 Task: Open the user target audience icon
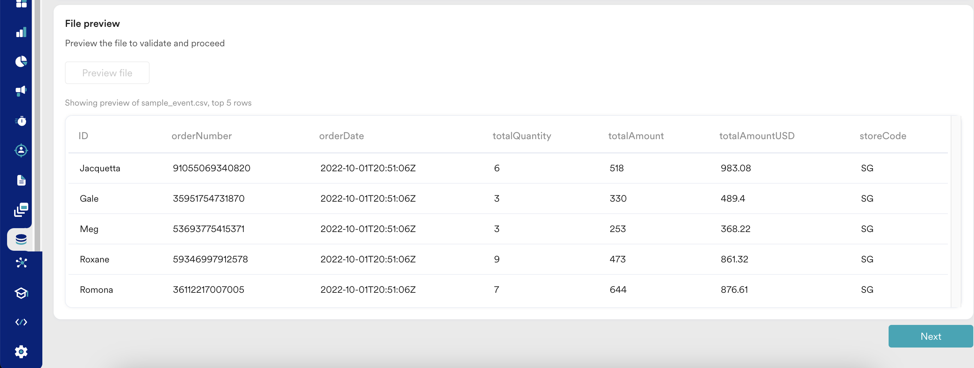[x=21, y=150]
